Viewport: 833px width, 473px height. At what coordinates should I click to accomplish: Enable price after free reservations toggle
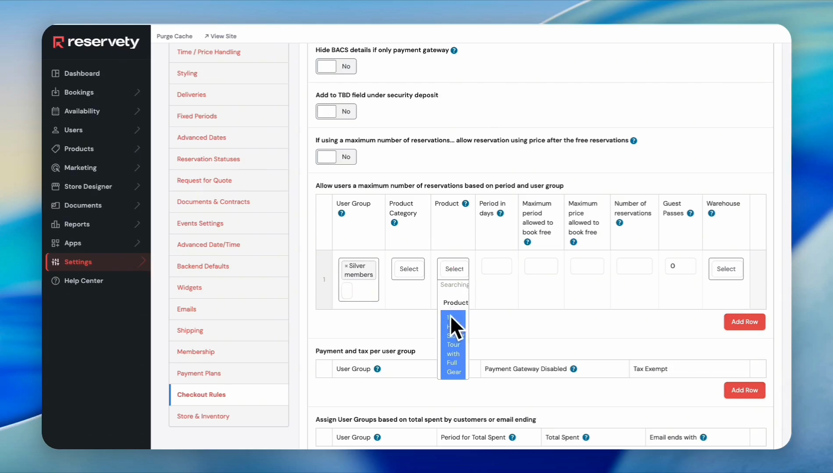click(336, 157)
